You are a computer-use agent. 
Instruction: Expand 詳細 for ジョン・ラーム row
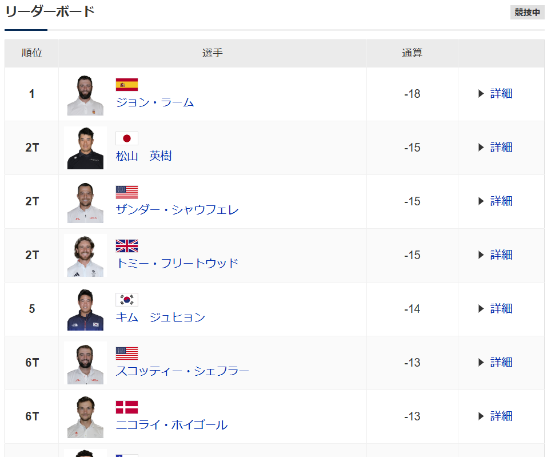tap(495, 94)
